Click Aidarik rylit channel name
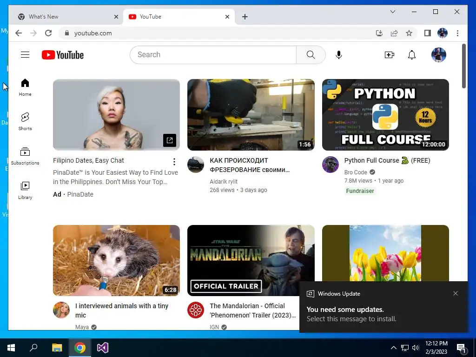 tap(224, 182)
